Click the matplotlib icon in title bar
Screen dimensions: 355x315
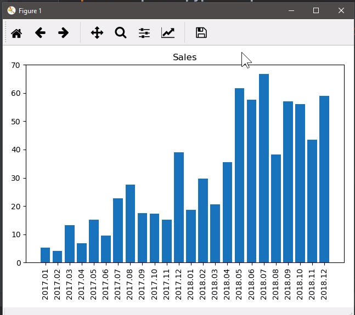pyautogui.click(x=12, y=10)
